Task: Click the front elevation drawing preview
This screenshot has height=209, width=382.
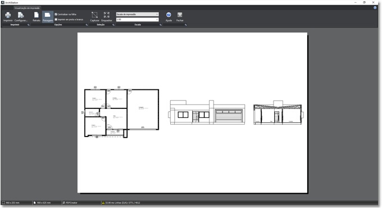Action: (207, 112)
